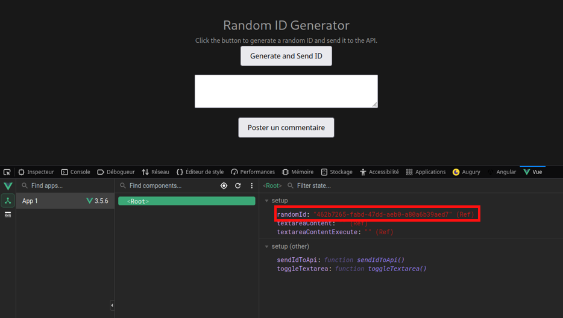Screen dimensions: 563x318
Task: Click the Find apps search field
Action: tap(65, 185)
